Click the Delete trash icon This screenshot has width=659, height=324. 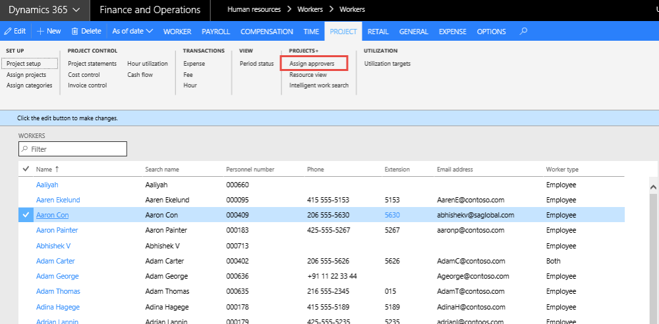pos(75,32)
